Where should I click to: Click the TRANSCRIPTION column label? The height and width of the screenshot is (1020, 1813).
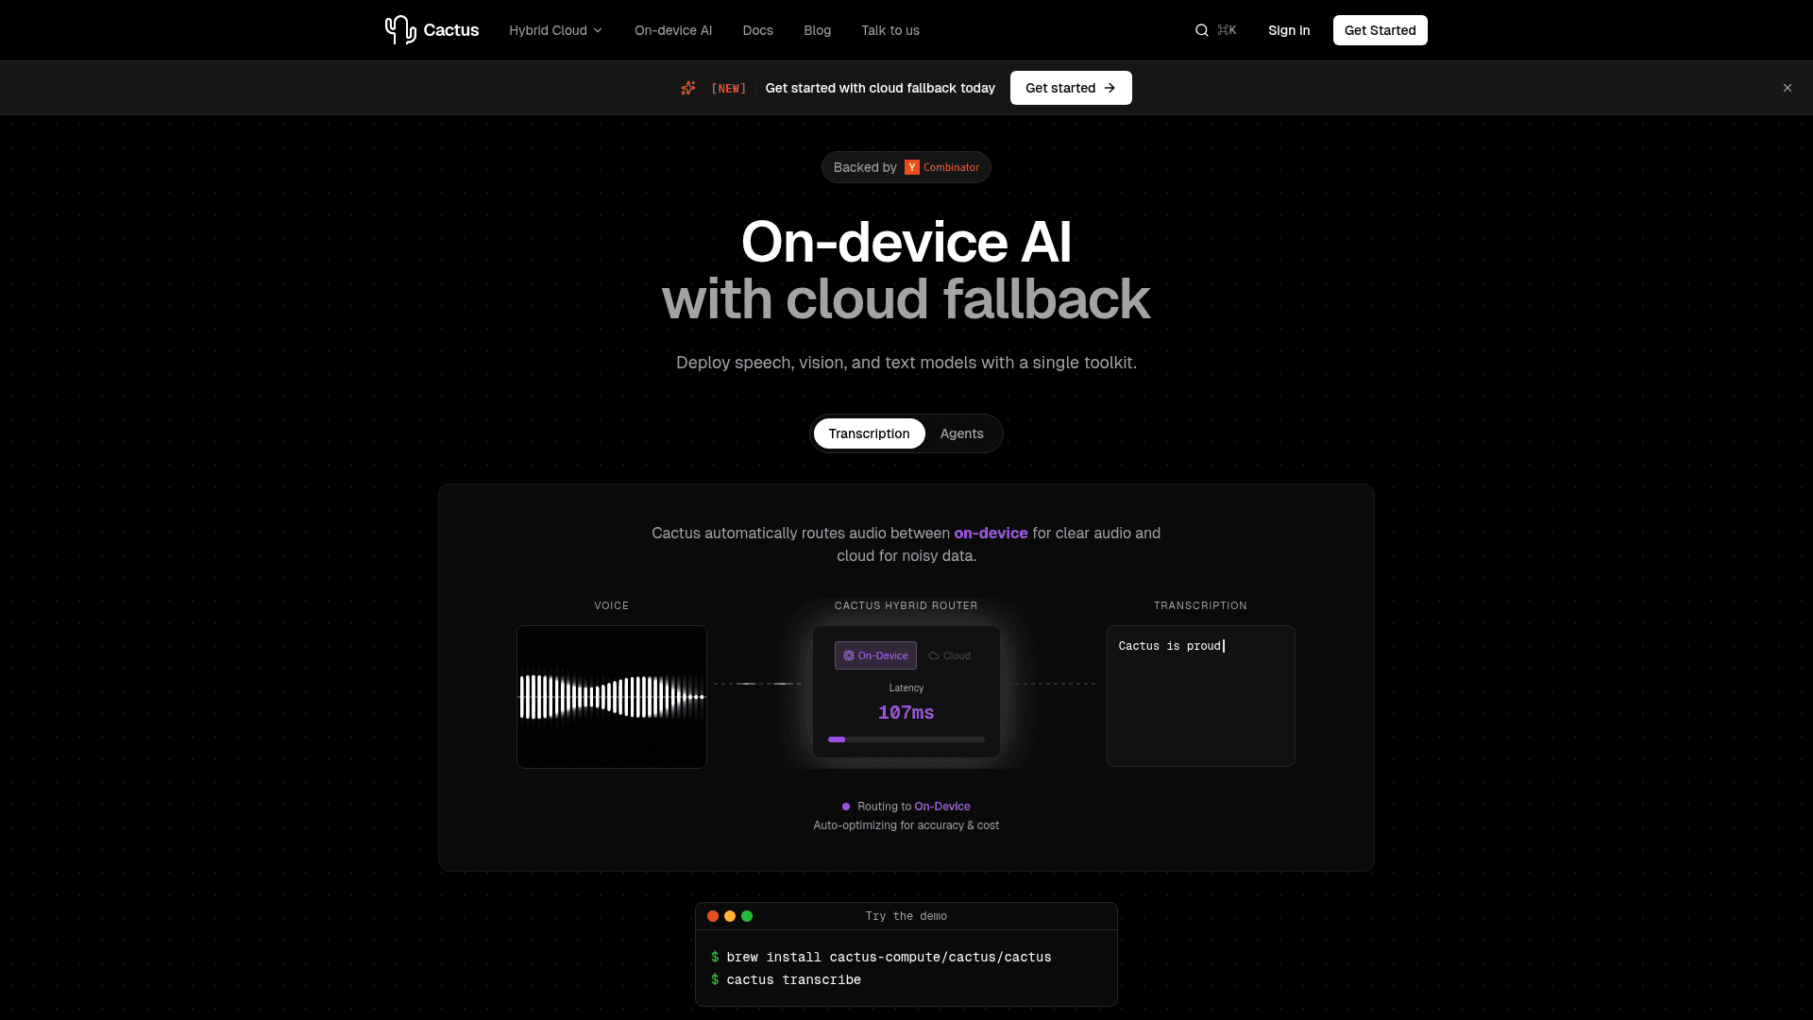(1200, 605)
